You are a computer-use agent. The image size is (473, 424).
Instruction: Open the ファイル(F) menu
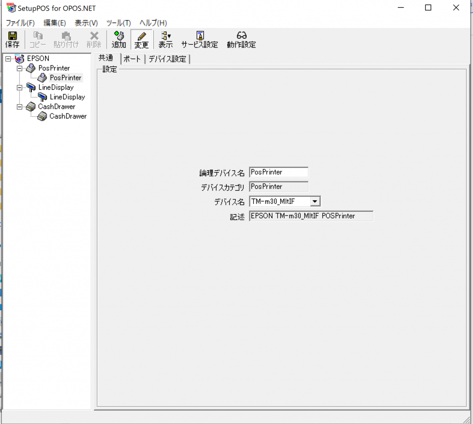(20, 23)
